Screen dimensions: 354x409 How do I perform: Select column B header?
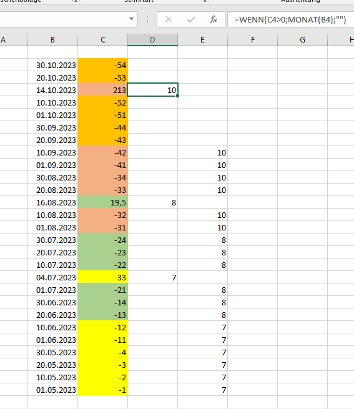pos(52,39)
